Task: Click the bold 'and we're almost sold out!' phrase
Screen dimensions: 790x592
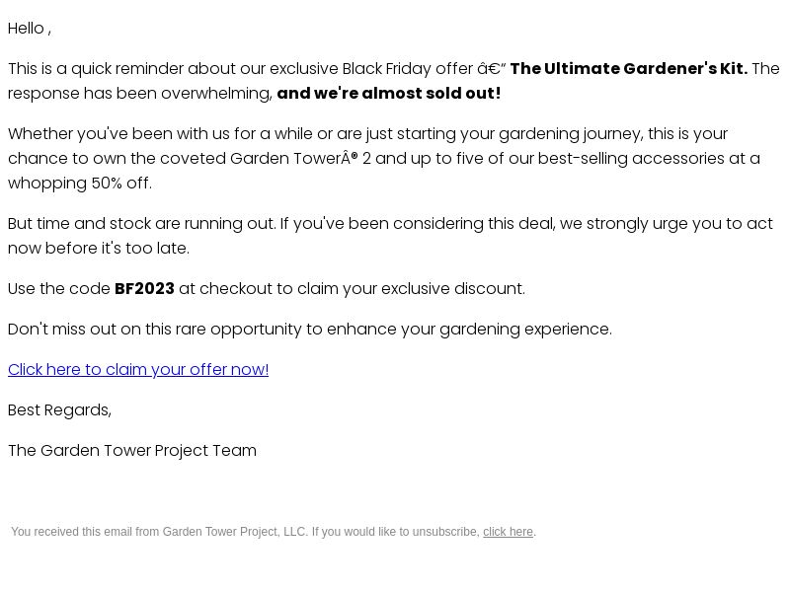Action: pos(388,93)
